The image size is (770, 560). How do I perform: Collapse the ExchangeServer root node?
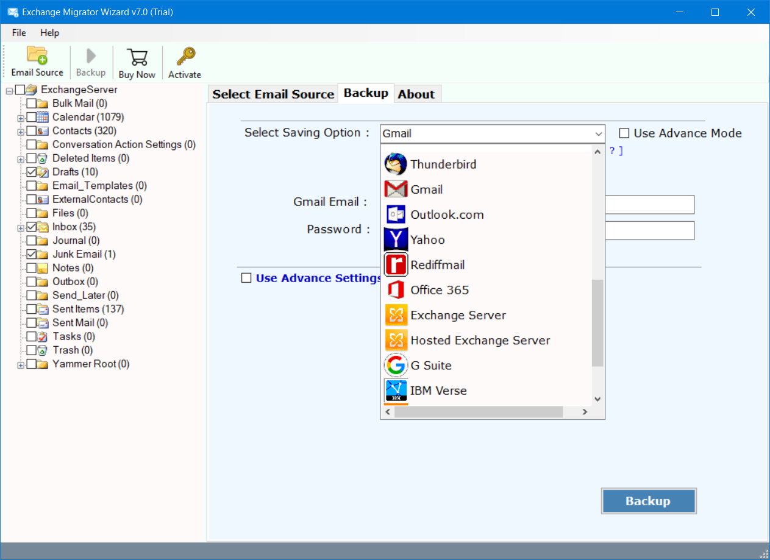coord(9,90)
